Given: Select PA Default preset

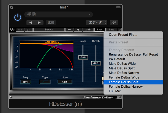Looking at the screenshot, I should (x=133, y=59).
